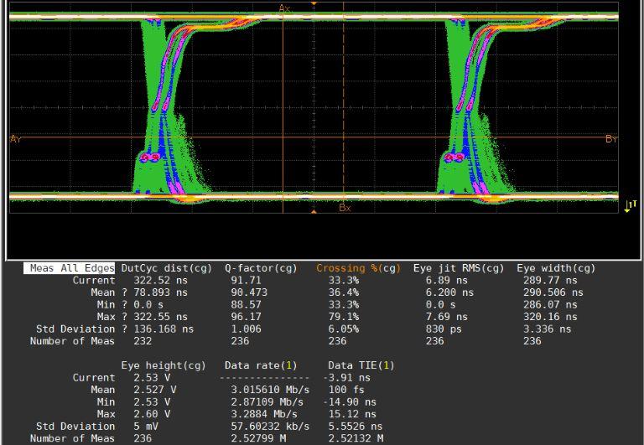Select the By marker label on right
Screen dimensions: 644x445
pyautogui.click(x=610, y=139)
